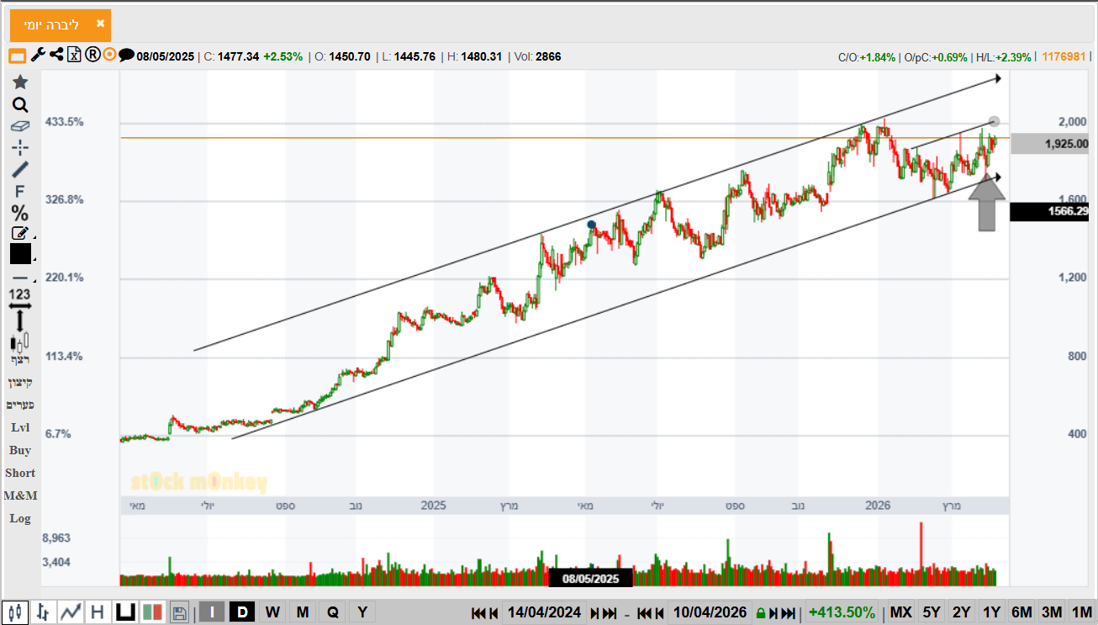Click the share chart icon
This screenshot has width=1098, height=625.
[x=56, y=56]
